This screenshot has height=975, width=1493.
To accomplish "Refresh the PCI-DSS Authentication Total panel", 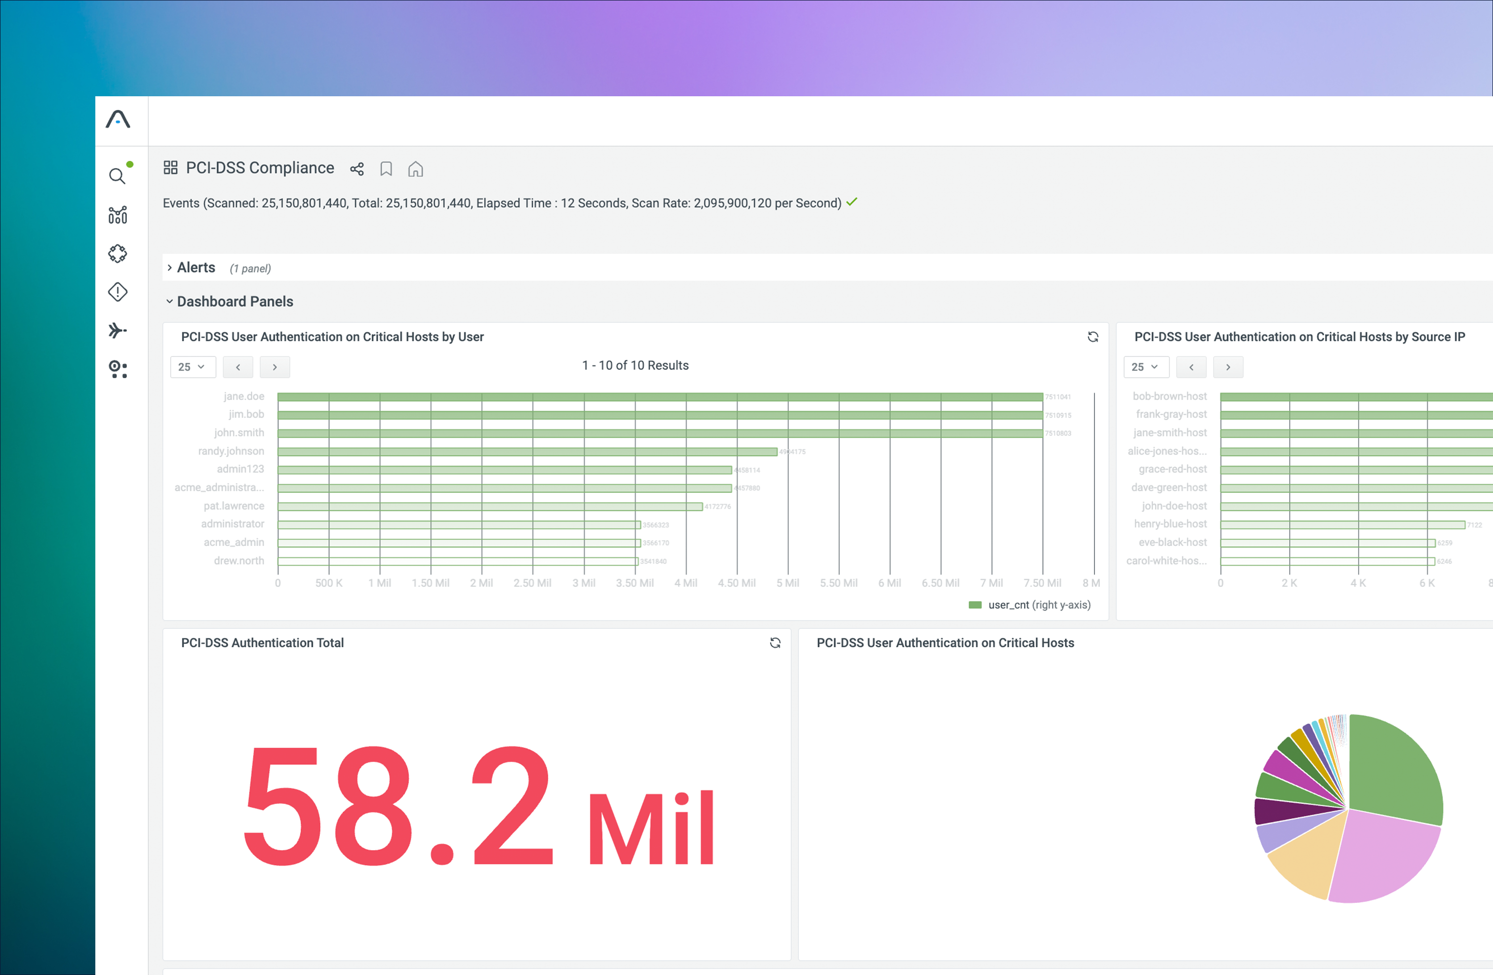I will click(x=775, y=642).
